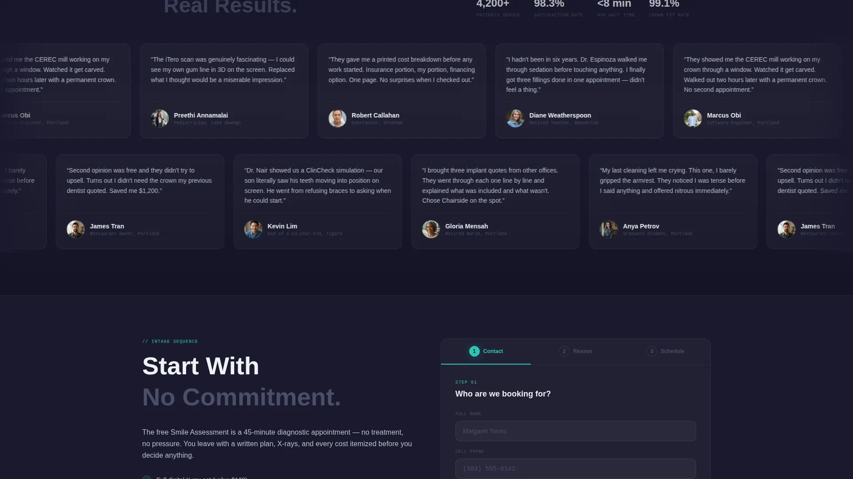Click the free Smile Assessment description paragraph
This screenshot has height=479, width=853.
pos(277,444)
